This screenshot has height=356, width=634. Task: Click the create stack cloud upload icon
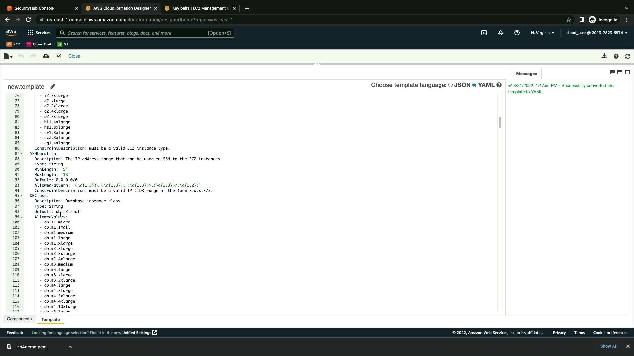(x=46, y=56)
